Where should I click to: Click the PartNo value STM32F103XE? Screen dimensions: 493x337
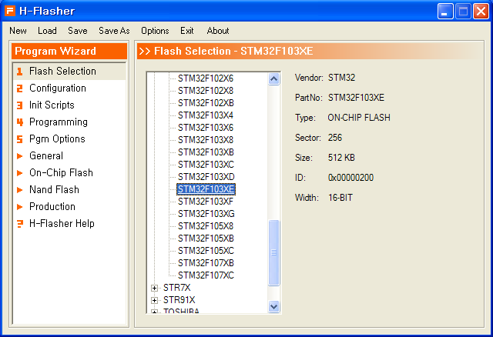coord(356,98)
